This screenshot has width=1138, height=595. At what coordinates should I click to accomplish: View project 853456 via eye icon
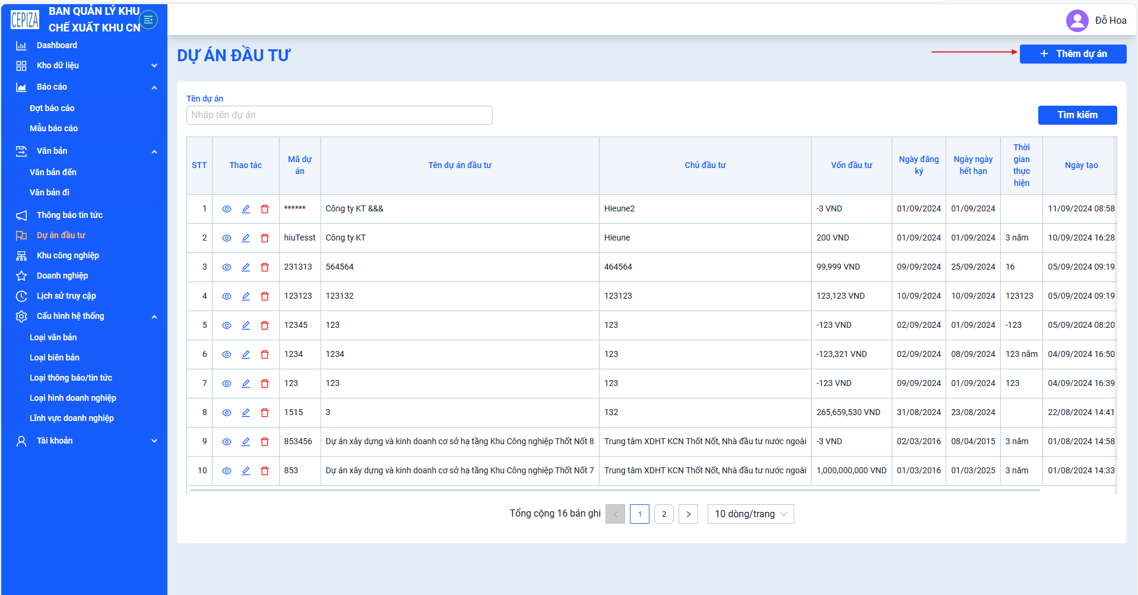pyautogui.click(x=227, y=442)
